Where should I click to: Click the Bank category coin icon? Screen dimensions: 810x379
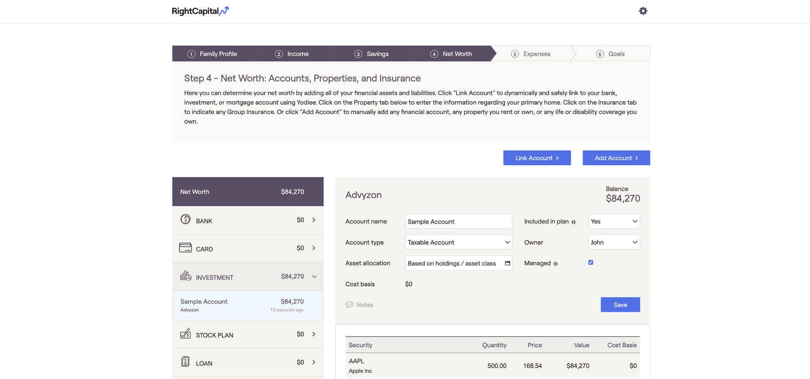pyautogui.click(x=185, y=219)
